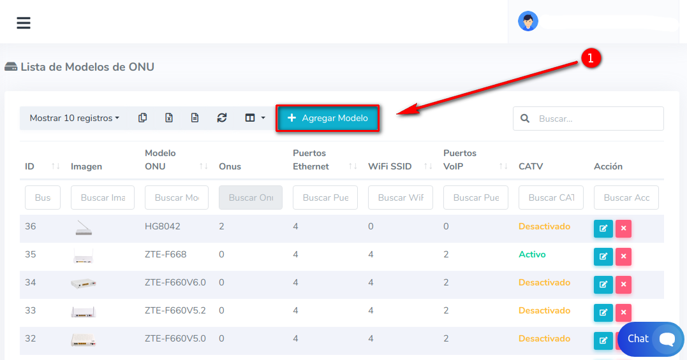Click the user avatar icon
This screenshot has width=687, height=360.
(528, 22)
